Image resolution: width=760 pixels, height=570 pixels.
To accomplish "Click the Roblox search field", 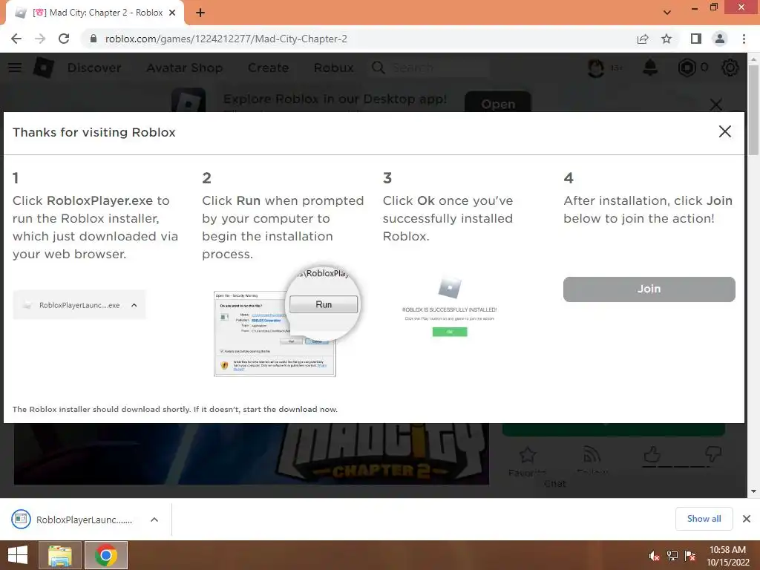I will point(430,68).
